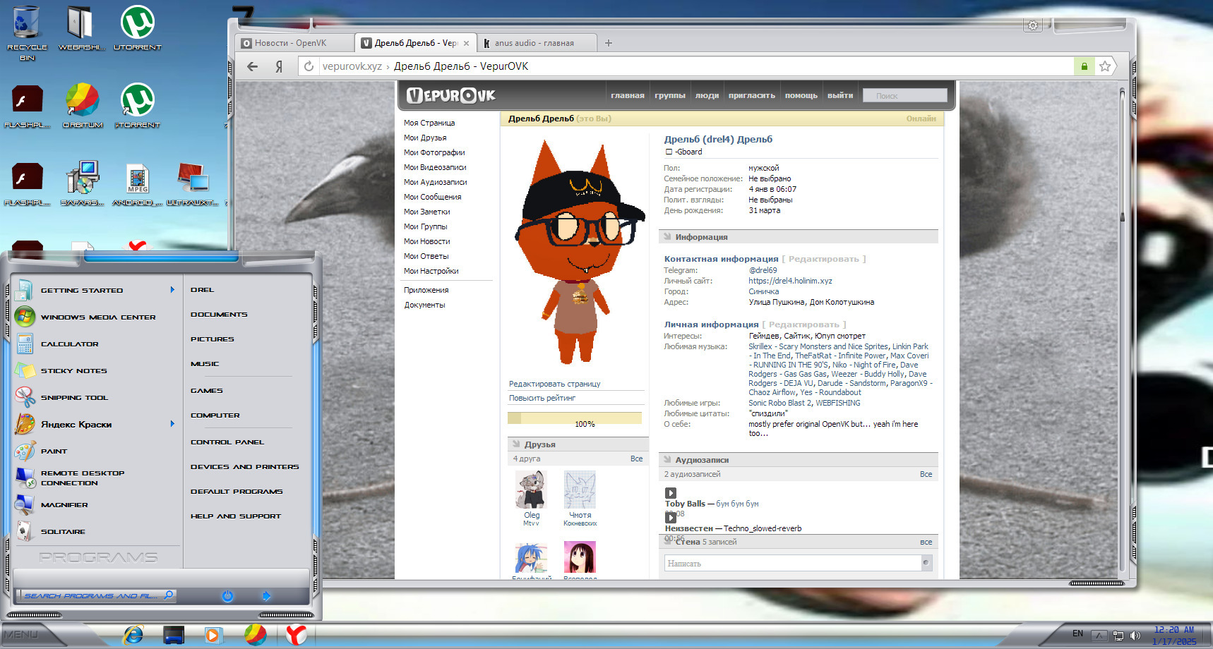Open the группы menu item
Screen dimensions: 1213x649
coord(670,96)
